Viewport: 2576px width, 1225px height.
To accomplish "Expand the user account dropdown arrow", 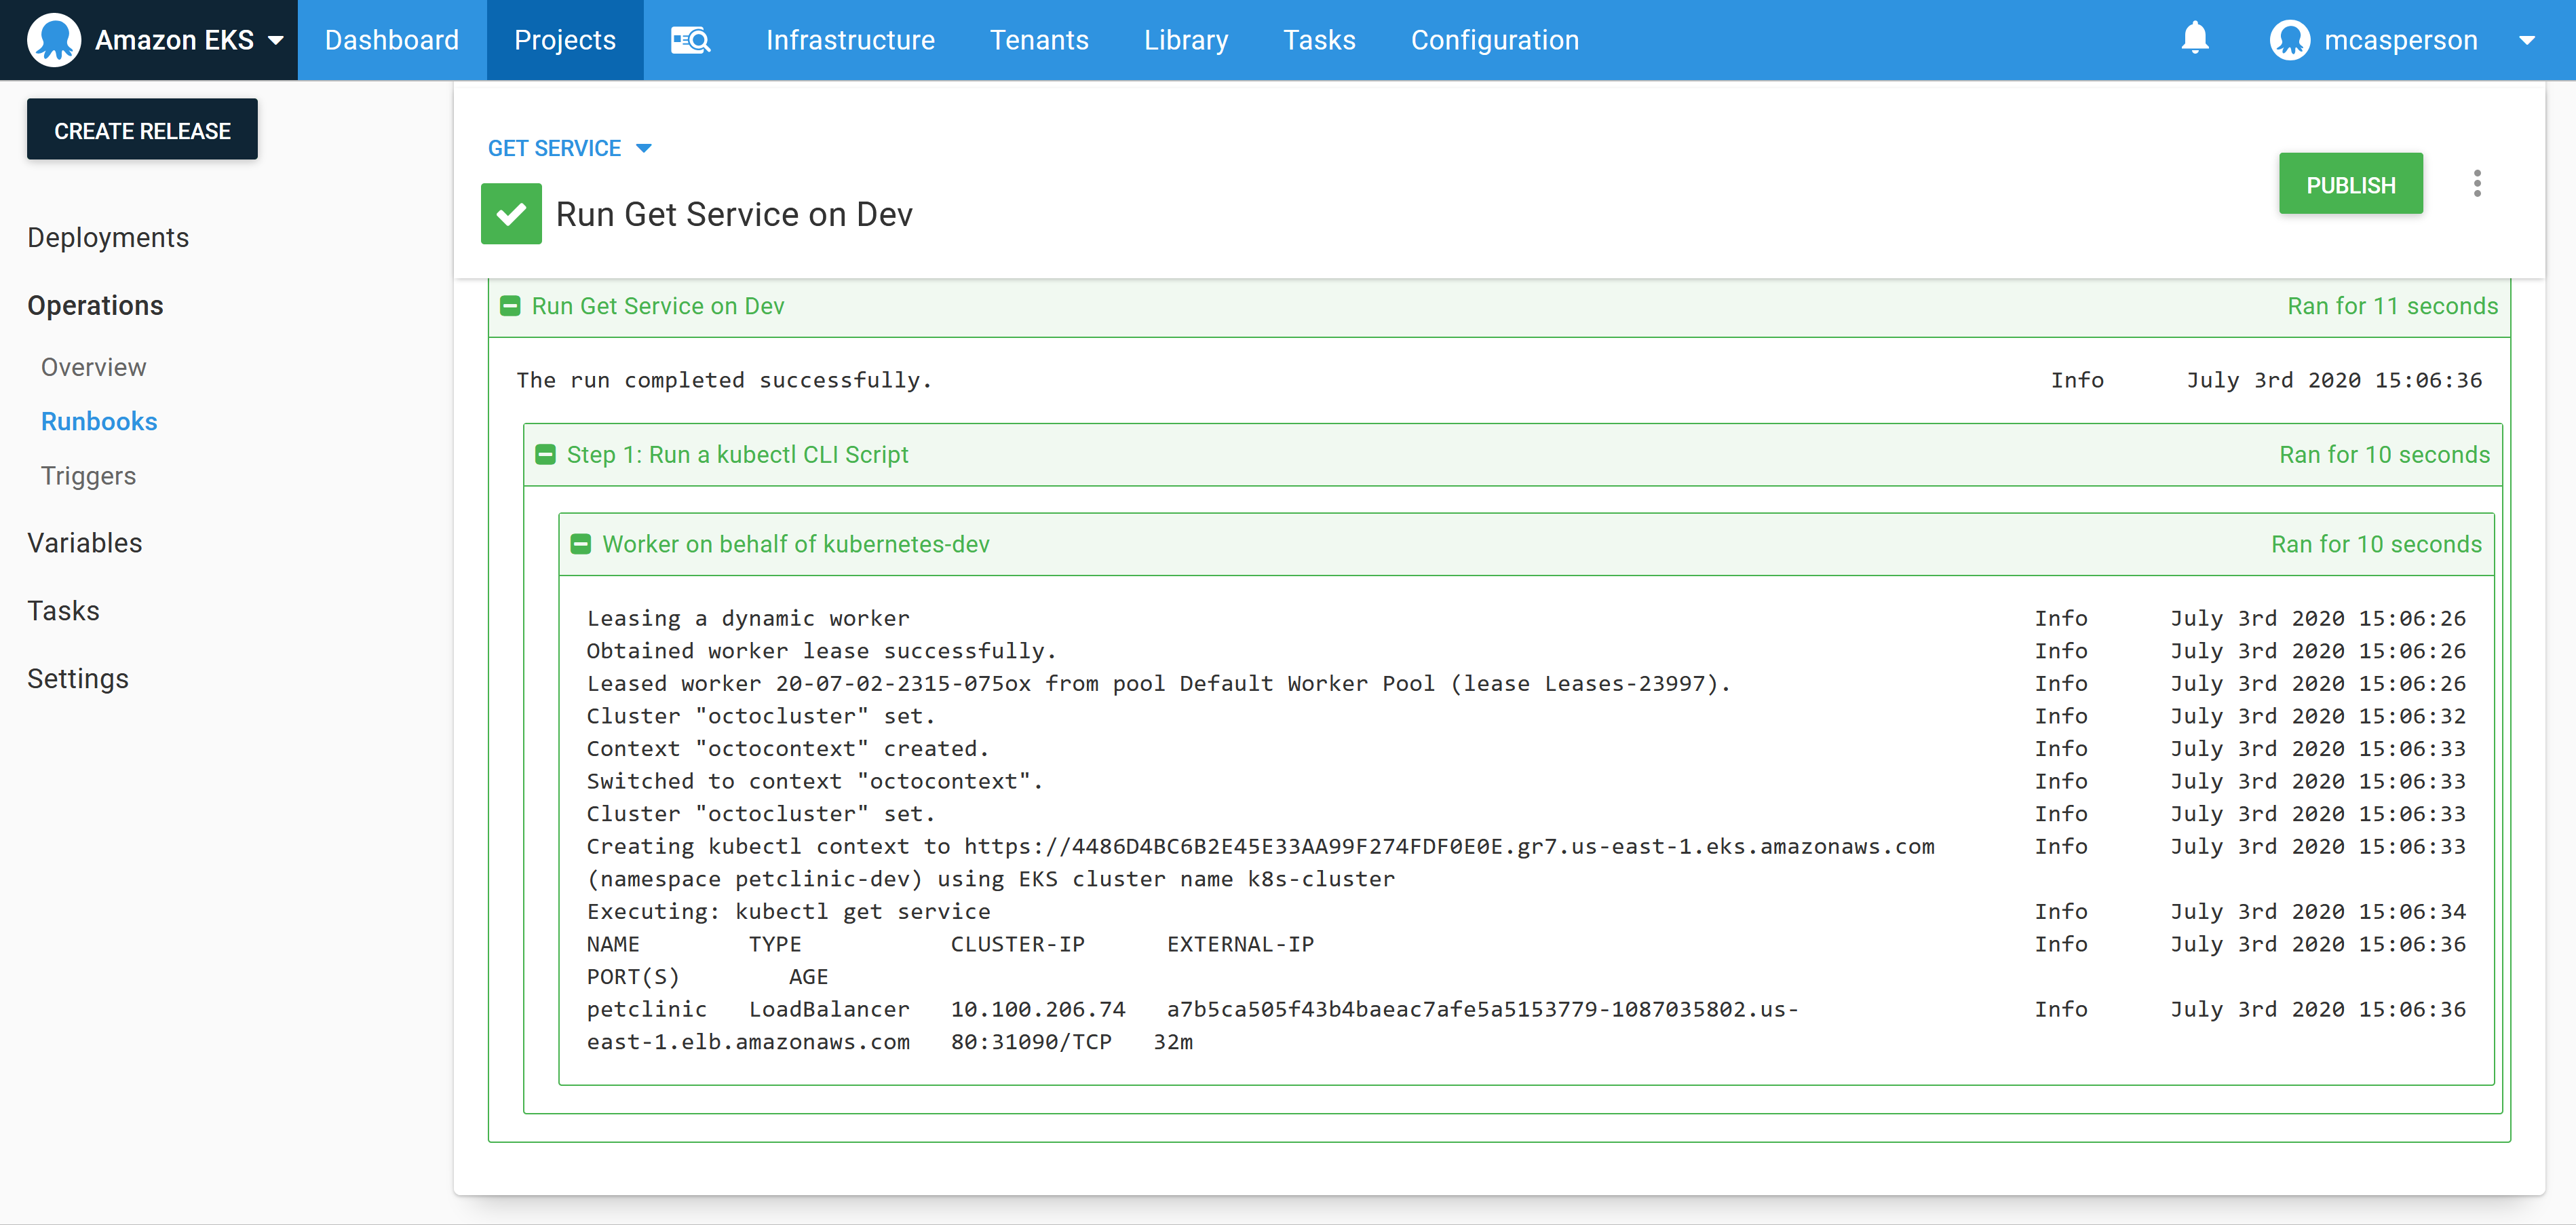I will click(2526, 40).
